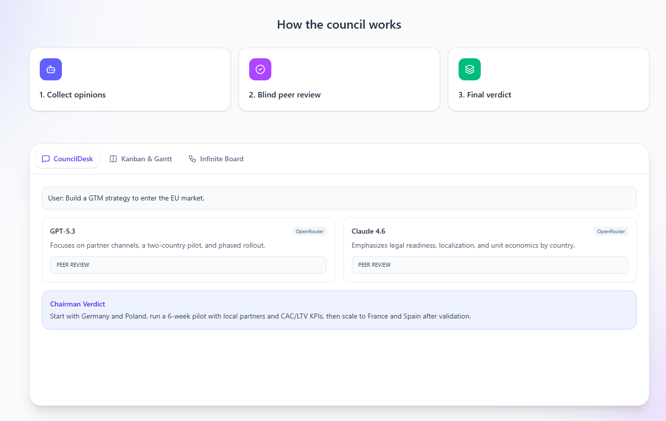The height and width of the screenshot is (421, 666).
Task: Click the OpenRouter badge on the Claude 4.6 card
Action: click(611, 231)
